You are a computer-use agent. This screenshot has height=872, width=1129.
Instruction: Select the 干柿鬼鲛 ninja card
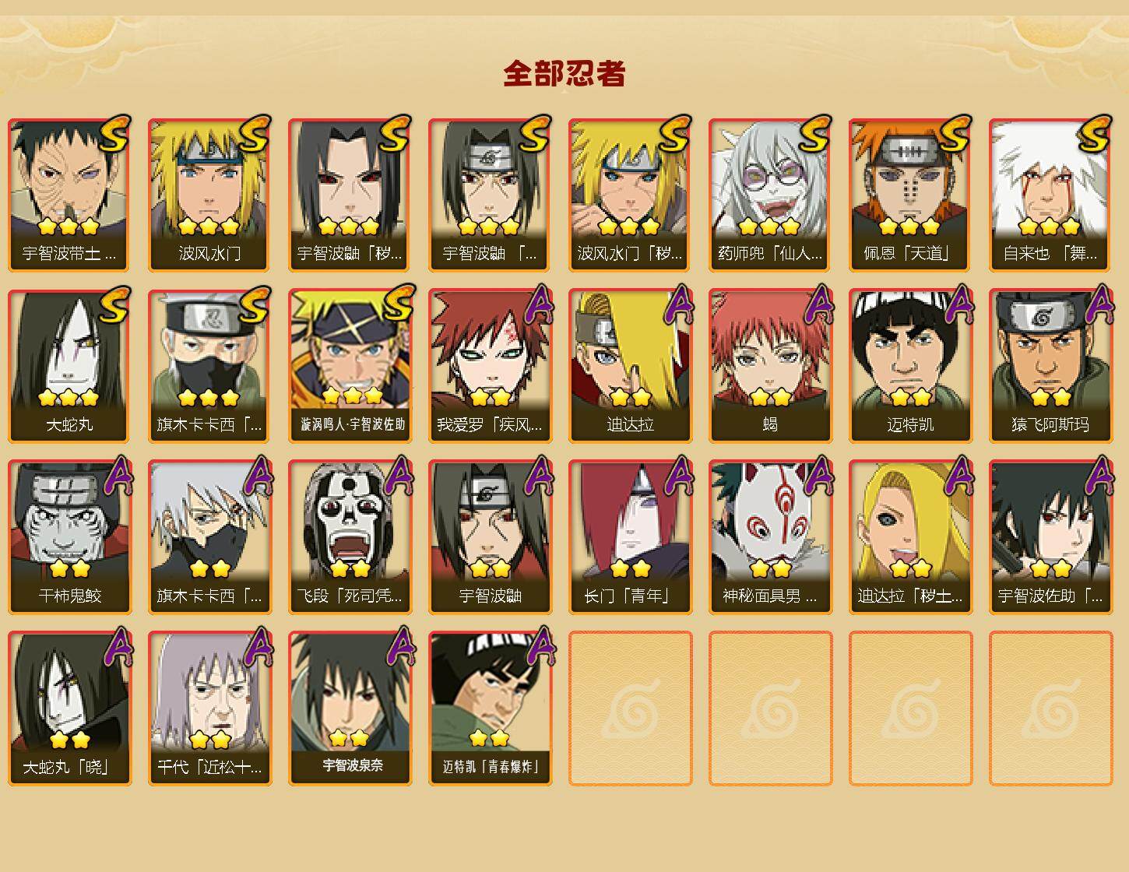point(69,537)
